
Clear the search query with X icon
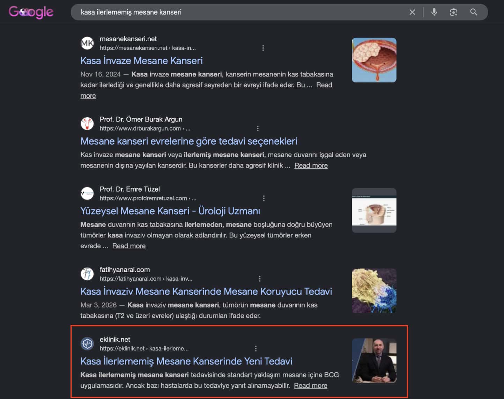click(412, 12)
